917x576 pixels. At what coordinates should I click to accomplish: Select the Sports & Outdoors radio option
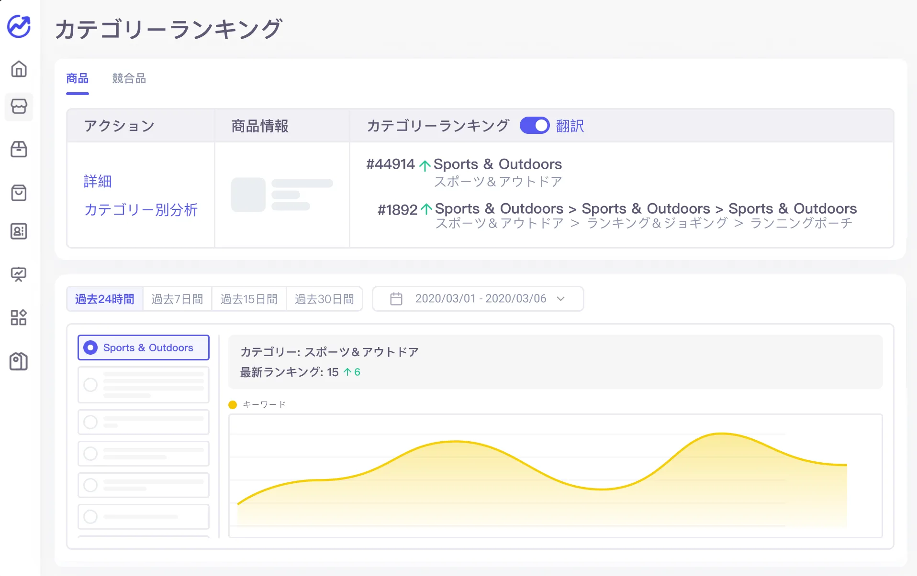(x=144, y=348)
